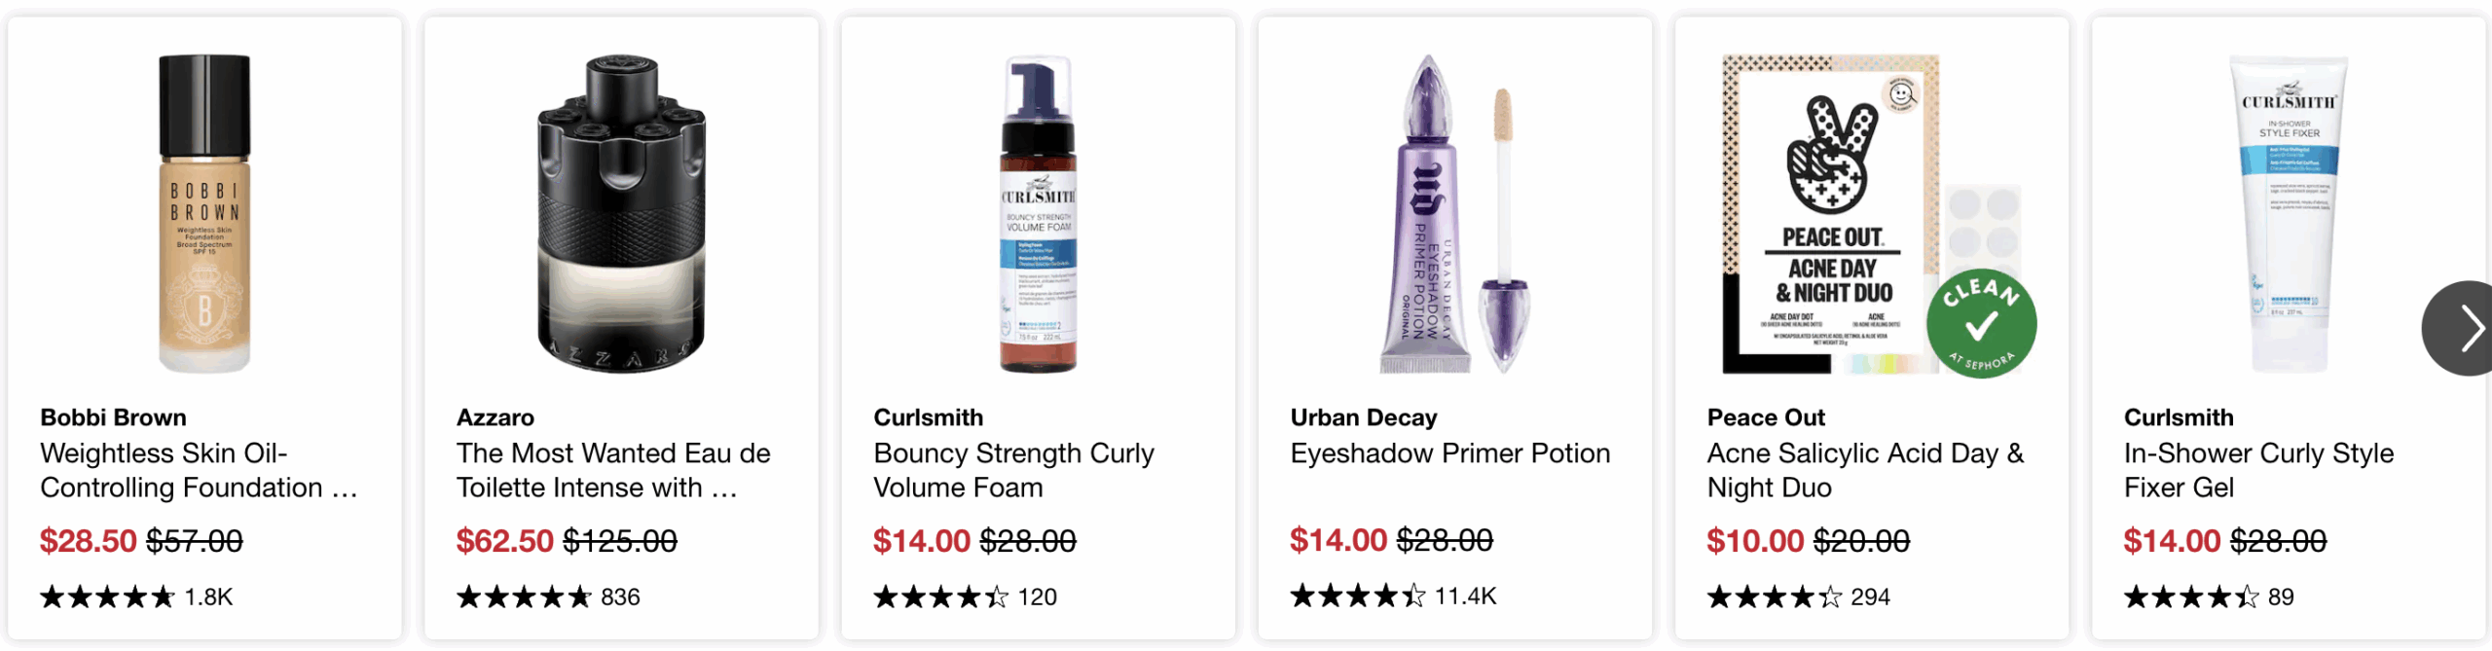Open The Most Wanted Eau de Toilette link
The height and width of the screenshot is (651, 2492).
(613, 470)
